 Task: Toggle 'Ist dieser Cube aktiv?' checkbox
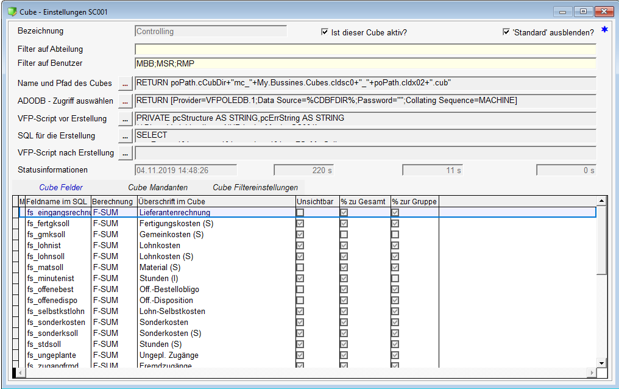click(x=325, y=32)
